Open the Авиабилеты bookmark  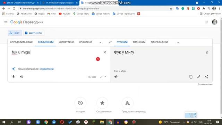point(24,14)
